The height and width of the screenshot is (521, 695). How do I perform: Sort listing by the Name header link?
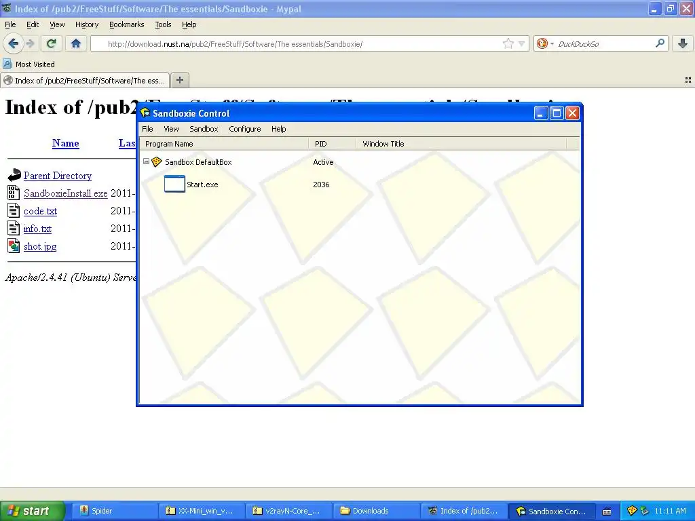click(66, 143)
